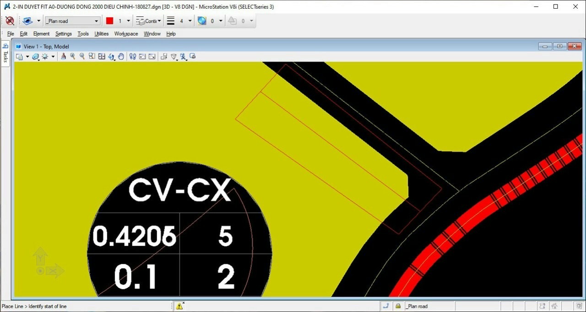Click the Message Center warning icon
Screen dimensions: 586x312
pyautogui.click(x=179, y=306)
